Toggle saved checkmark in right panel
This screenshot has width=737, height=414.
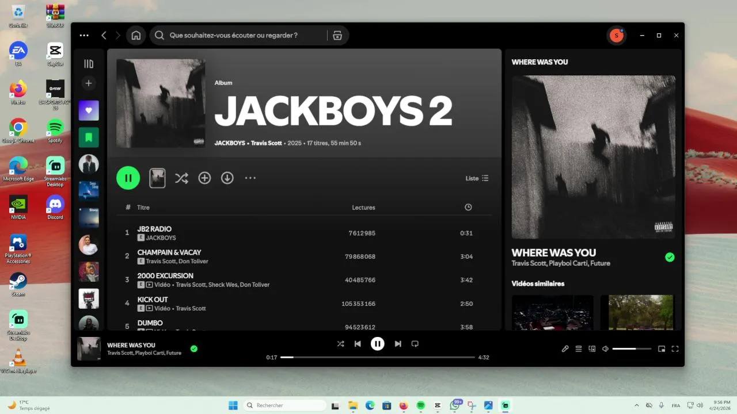[670, 257]
